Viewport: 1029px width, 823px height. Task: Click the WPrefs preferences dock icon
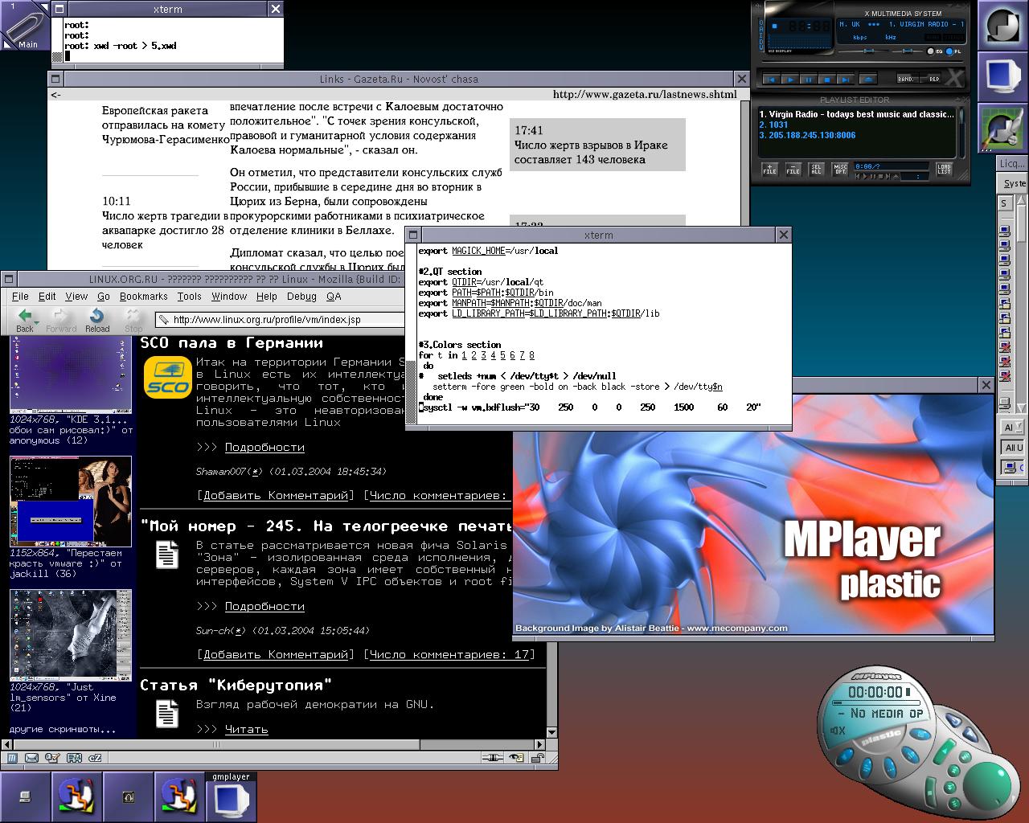click(x=1002, y=129)
